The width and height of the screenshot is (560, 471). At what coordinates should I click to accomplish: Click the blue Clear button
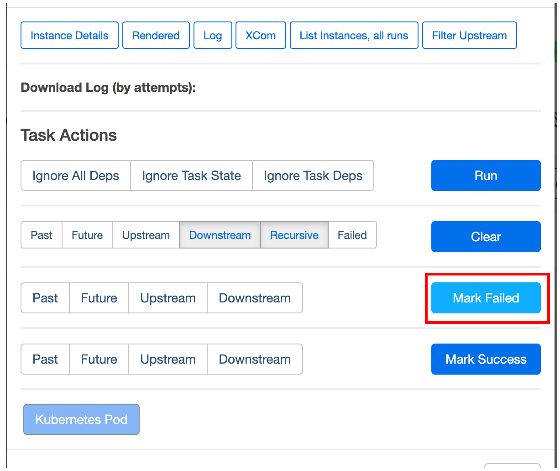pos(486,237)
